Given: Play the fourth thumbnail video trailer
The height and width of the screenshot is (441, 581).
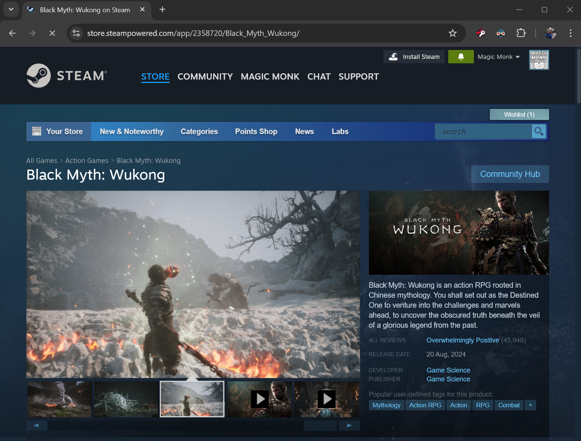Looking at the screenshot, I should point(260,399).
